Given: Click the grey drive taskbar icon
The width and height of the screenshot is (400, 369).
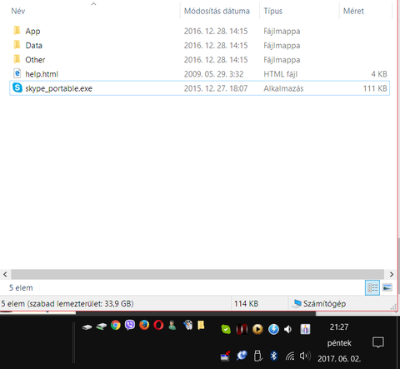Looking at the screenshot, I should pos(87,327).
